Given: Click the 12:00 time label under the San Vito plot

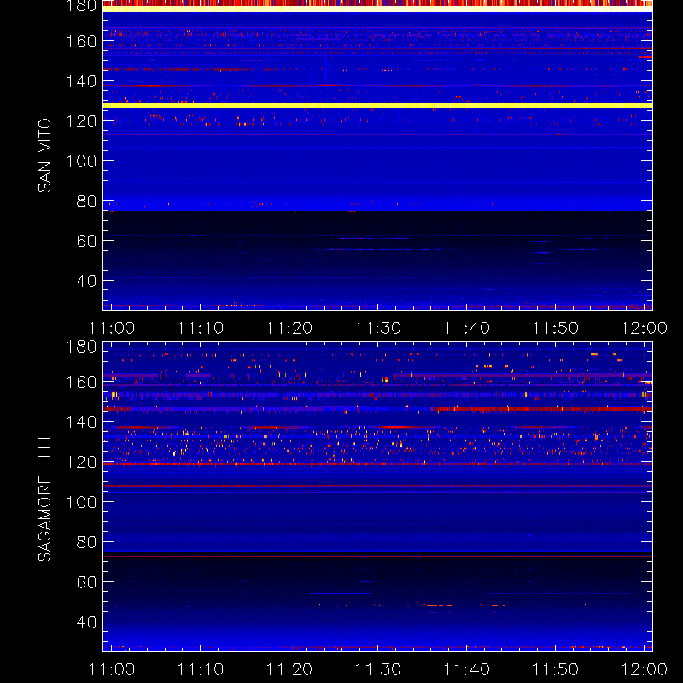Looking at the screenshot, I should coord(644,328).
